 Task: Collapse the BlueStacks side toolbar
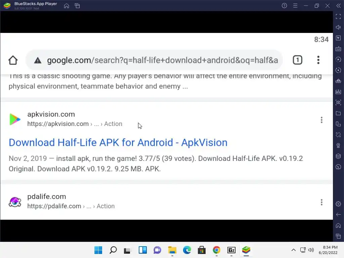click(338, 6)
